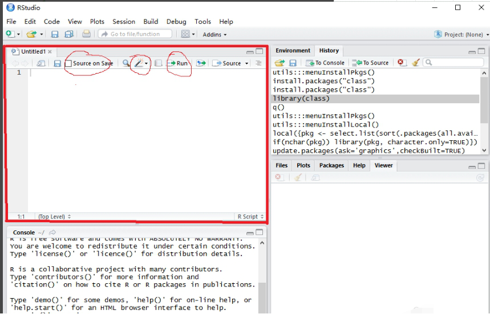Switch to the Packages tab
The width and height of the screenshot is (490, 326).
point(331,165)
